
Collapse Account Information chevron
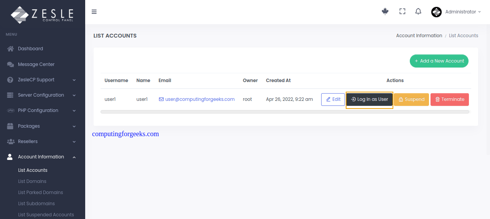point(74,157)
